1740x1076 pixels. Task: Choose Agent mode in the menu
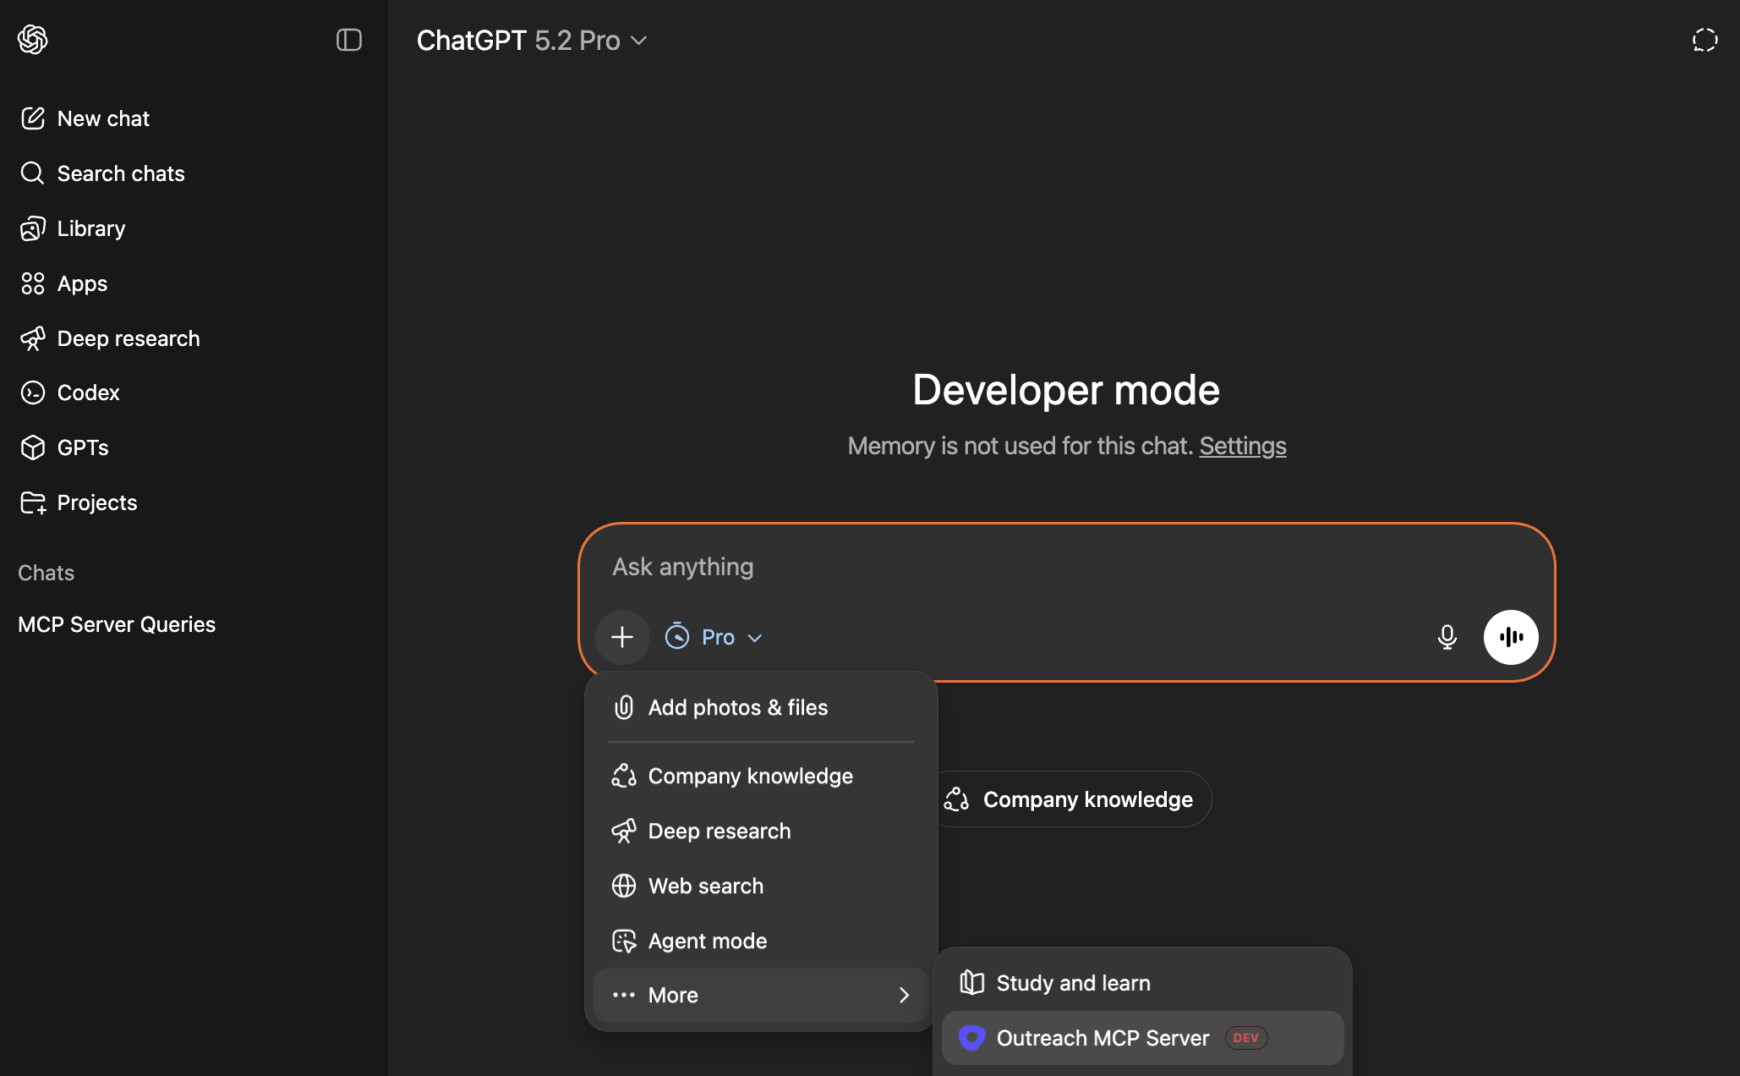click(x=707, y=941)
